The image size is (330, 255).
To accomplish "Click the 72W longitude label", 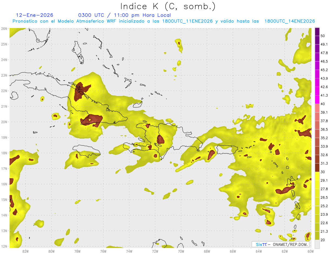I will coord(155,251).
